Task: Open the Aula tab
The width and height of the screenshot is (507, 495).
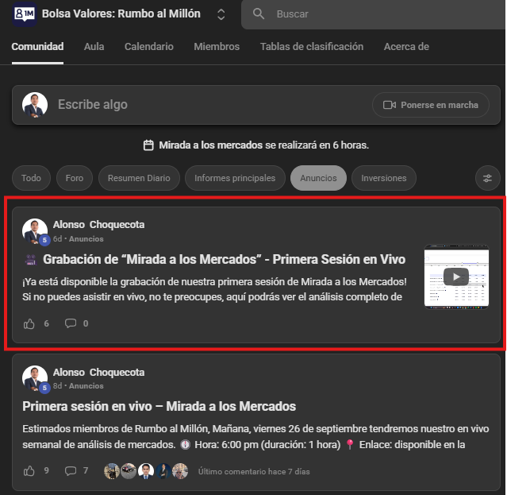Action: (x=94, y=47)
